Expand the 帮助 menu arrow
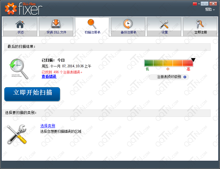Viewport: 220px width, 169px height. coord(214,10)
